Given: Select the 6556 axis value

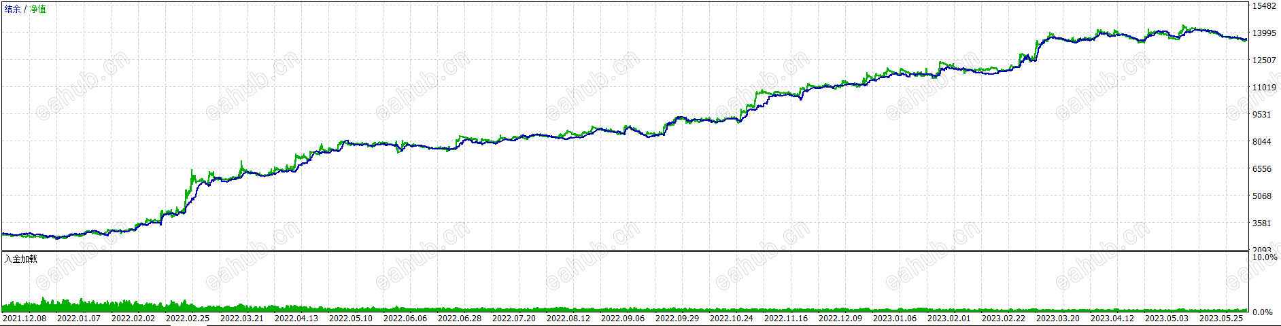Looking at the screenshot, I should [x=1262, y=169].
